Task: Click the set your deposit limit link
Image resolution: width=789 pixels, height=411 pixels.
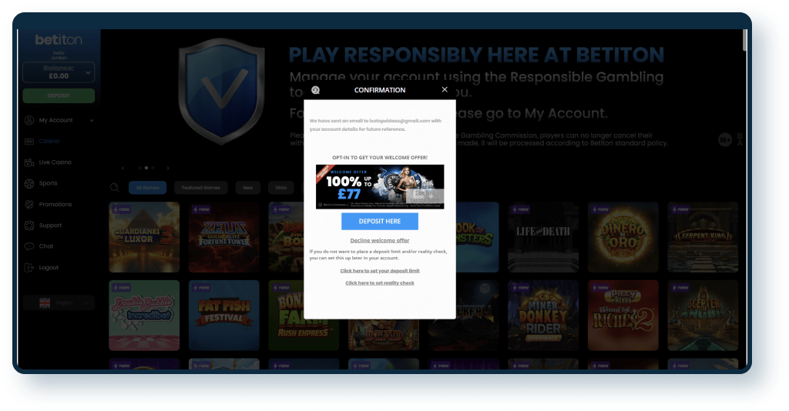Action: (379, 271)
